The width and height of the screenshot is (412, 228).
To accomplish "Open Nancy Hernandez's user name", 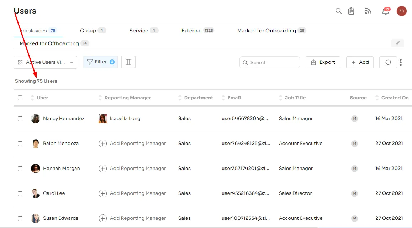I will pos(64,119).
